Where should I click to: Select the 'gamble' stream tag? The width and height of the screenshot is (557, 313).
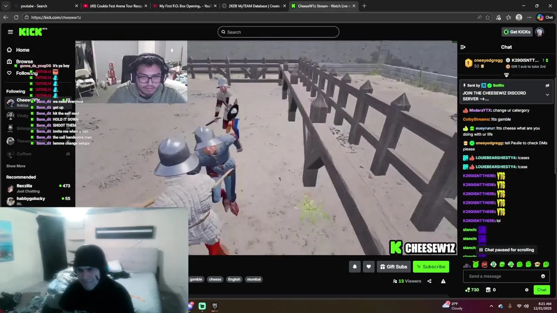pyautogui.click(x=196, y=279)
